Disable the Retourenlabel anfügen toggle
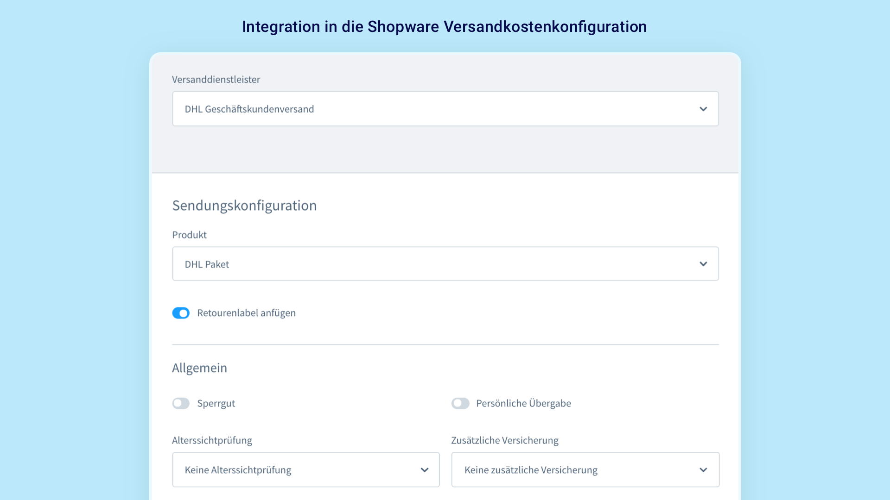This screenshot has height=500, width=890. (181, 313)
